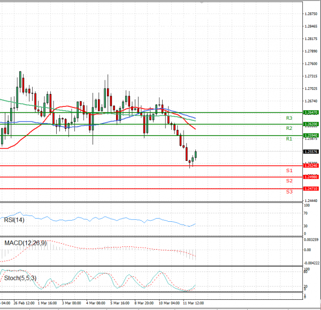The height and width of the screenshot is (310, 321).
Task: Click the R1 resistance label
Action: pyautogui.click(x=289, y=139)
